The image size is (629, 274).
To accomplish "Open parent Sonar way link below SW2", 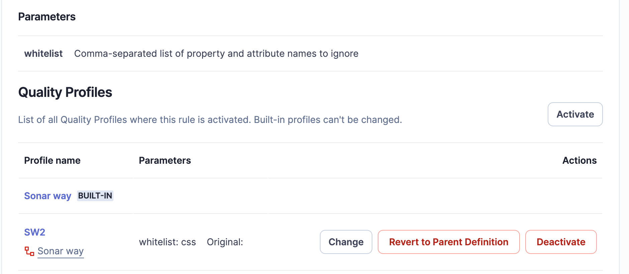I will [x=61, y=251].
